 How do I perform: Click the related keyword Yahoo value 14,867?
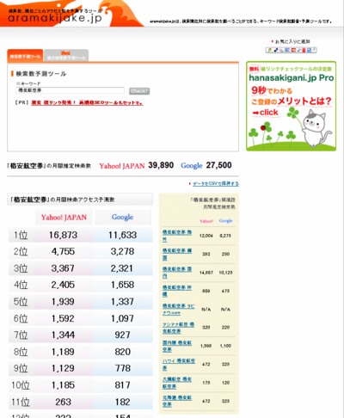tap(206, 273)
